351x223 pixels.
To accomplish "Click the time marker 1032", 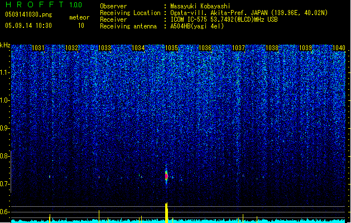I will pyautogui.click(x=71, y=48).
